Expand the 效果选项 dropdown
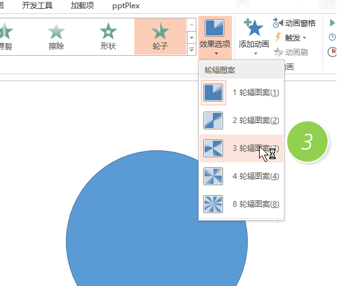Screen dimensions: 339x286 pyautogui.click(x=215, y=37)
